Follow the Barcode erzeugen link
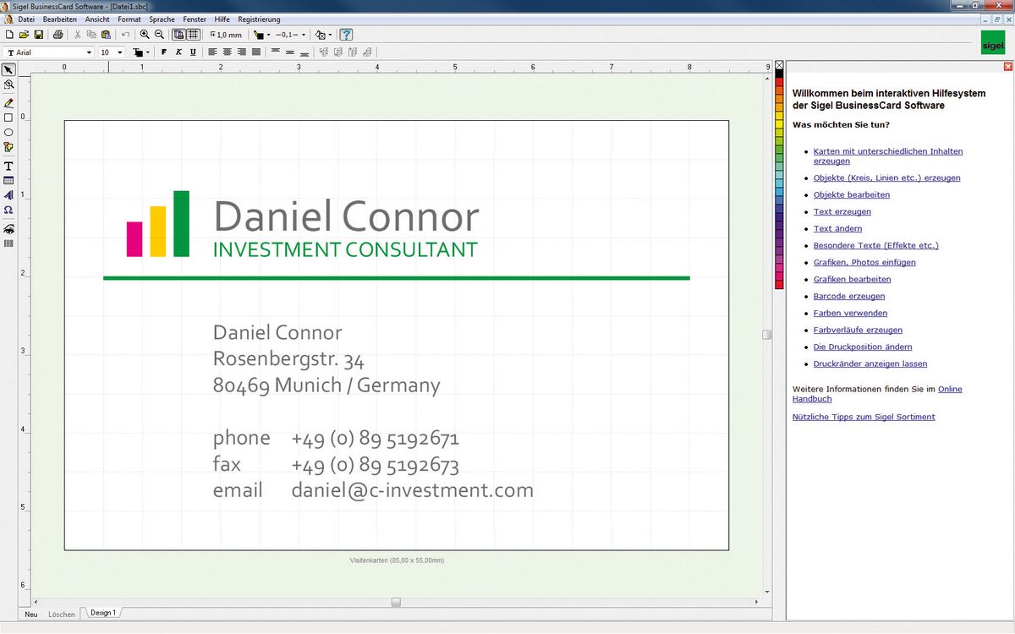 coord(848,296)
